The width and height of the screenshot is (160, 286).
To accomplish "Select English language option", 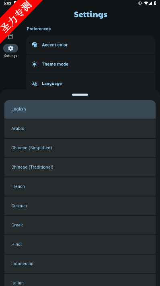I will [x=80, y=109].
